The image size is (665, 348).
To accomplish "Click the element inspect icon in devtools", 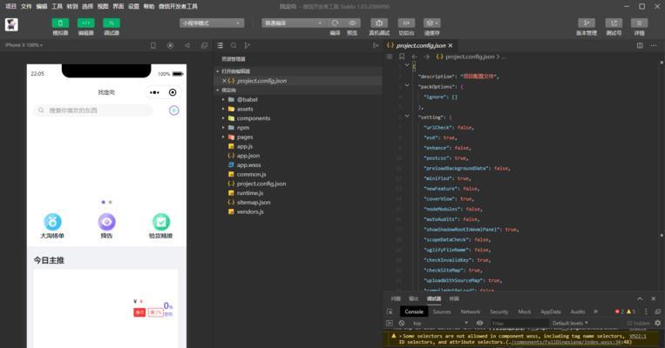I will pos(390,311).
